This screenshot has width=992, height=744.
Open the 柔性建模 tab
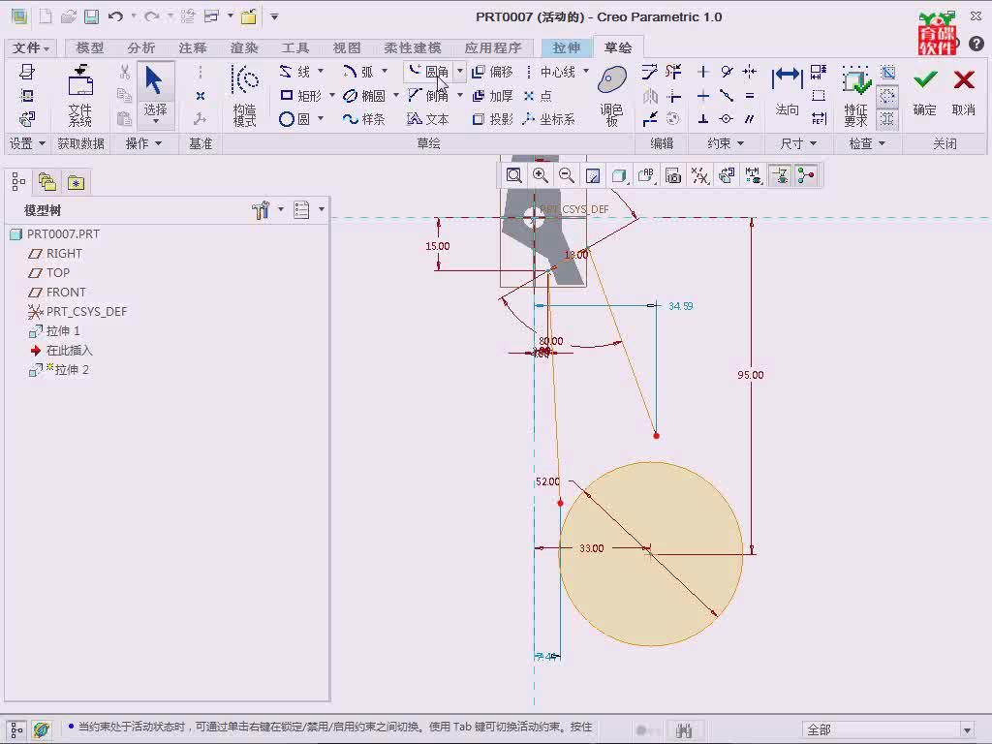[413, 48]
